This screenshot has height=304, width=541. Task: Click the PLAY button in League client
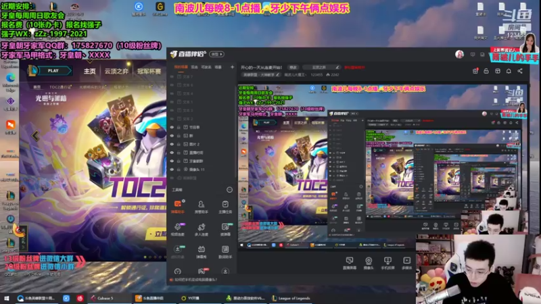(55, 71)
